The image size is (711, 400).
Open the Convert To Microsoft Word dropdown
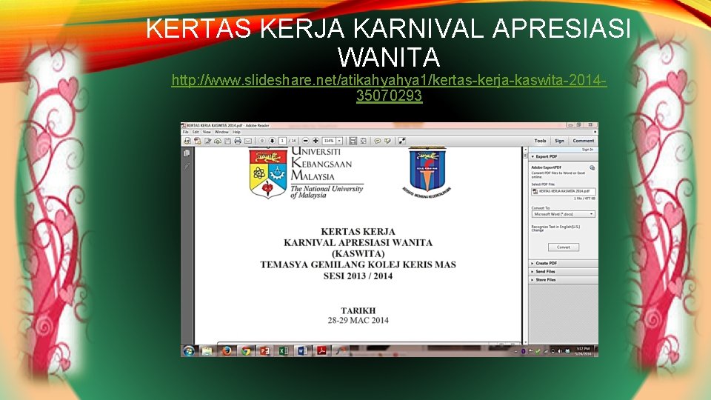point(563,214)
